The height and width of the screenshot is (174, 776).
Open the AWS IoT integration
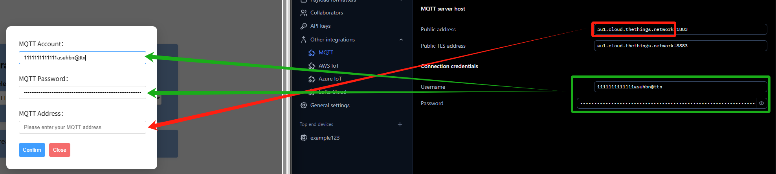tap(328, 66)
